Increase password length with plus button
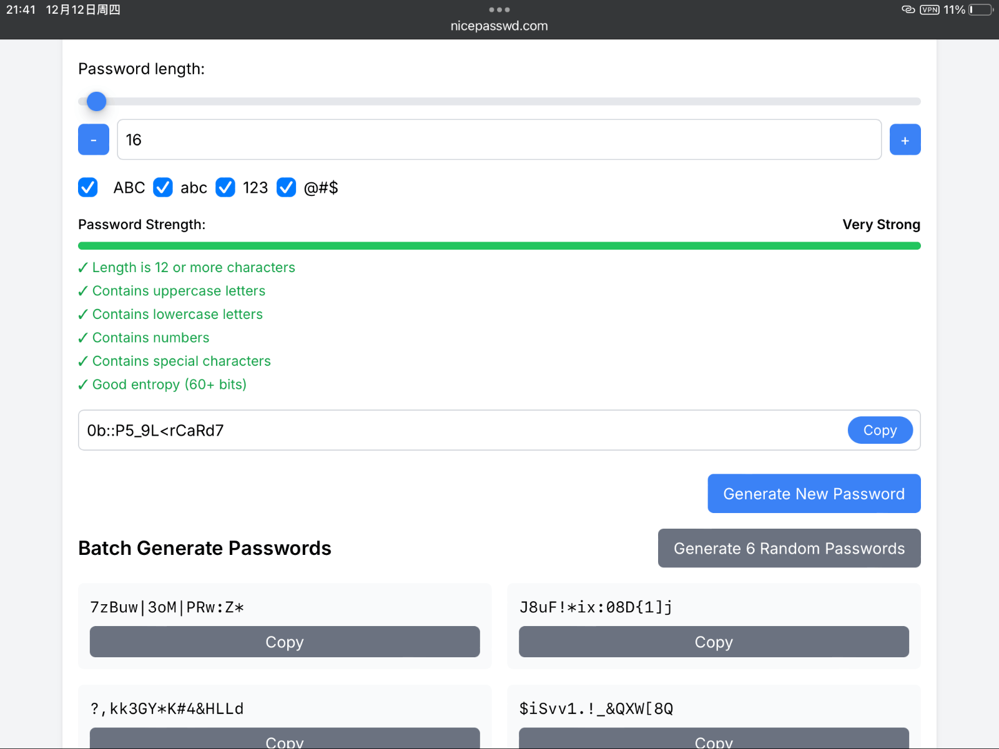The width and height of the screenshot is (999, 749). pos(905,139)
